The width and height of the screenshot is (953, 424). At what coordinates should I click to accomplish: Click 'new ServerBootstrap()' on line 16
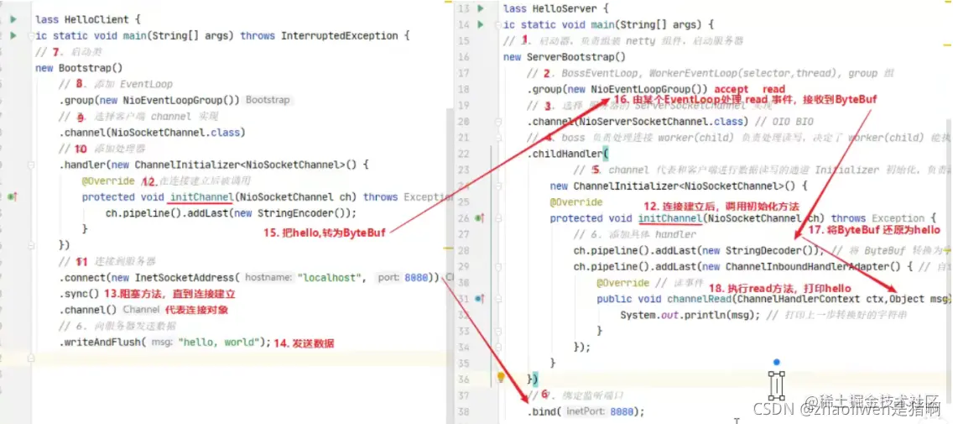(x=564, y=57)
